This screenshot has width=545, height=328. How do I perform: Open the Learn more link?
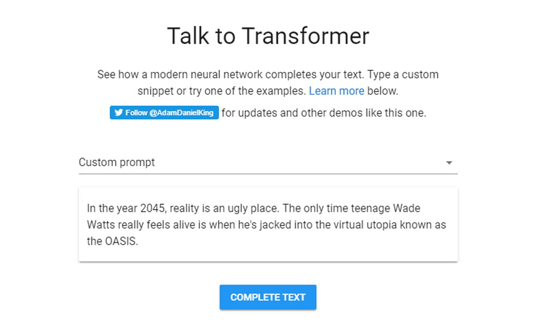(336, 90)
